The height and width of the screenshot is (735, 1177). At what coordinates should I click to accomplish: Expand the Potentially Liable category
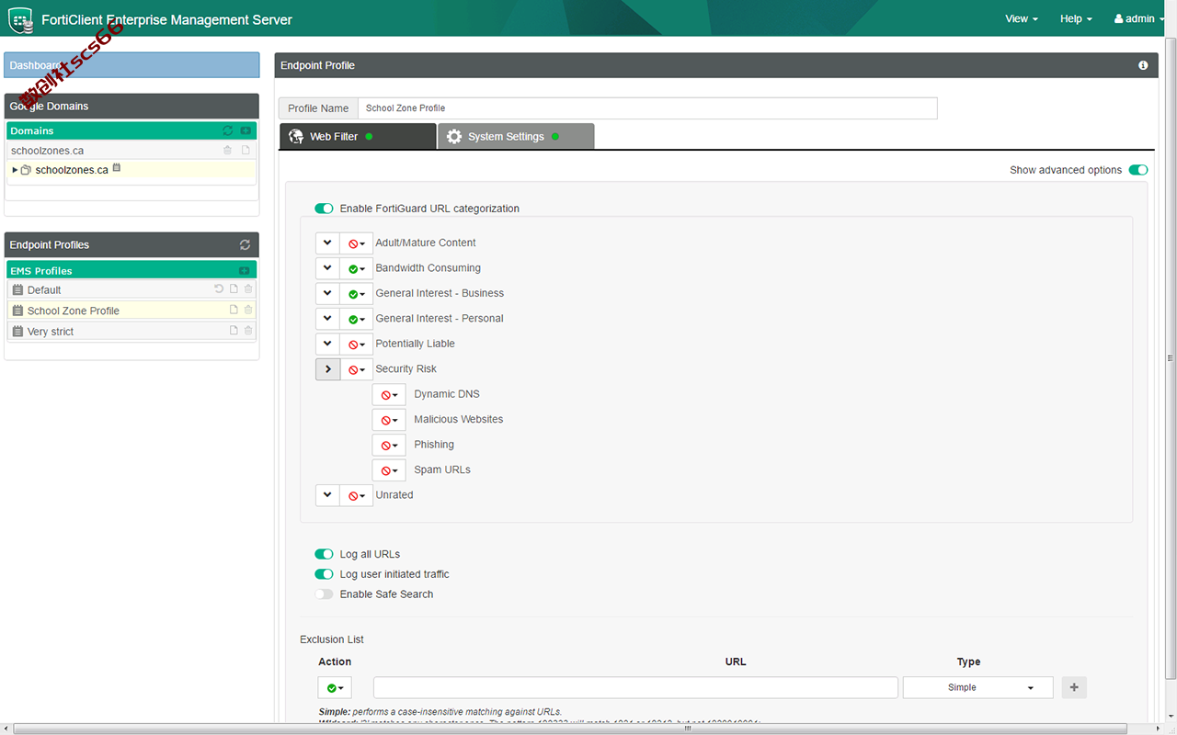pos(327,344)
